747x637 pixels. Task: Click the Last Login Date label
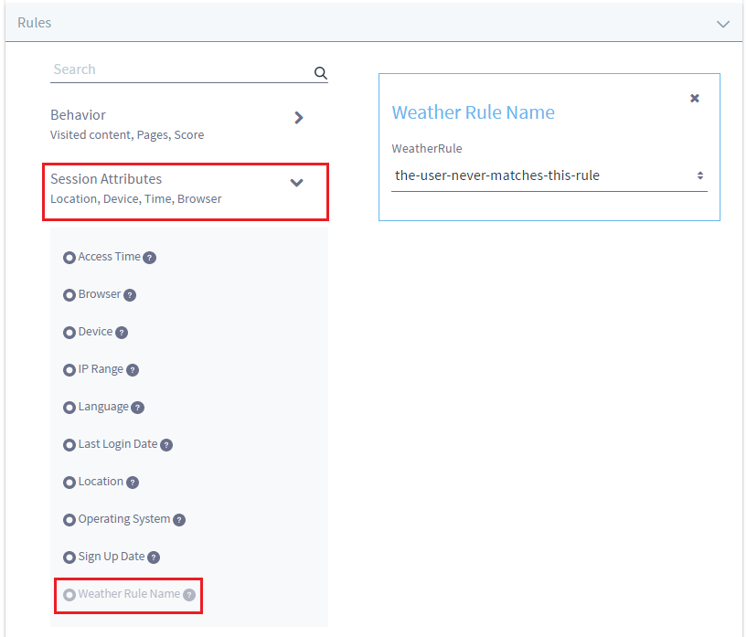tap(118, 444)
